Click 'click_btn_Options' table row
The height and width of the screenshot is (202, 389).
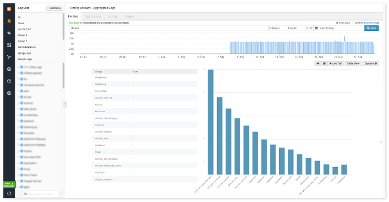coord(145,132)
